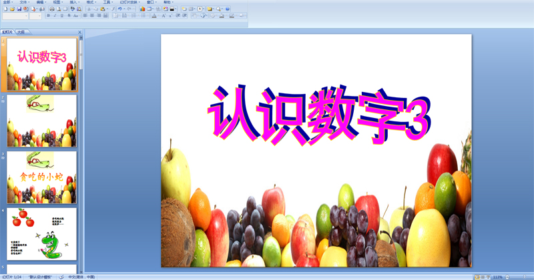
Task: Close the slide thumbnail pane
Action: (79, 31)
